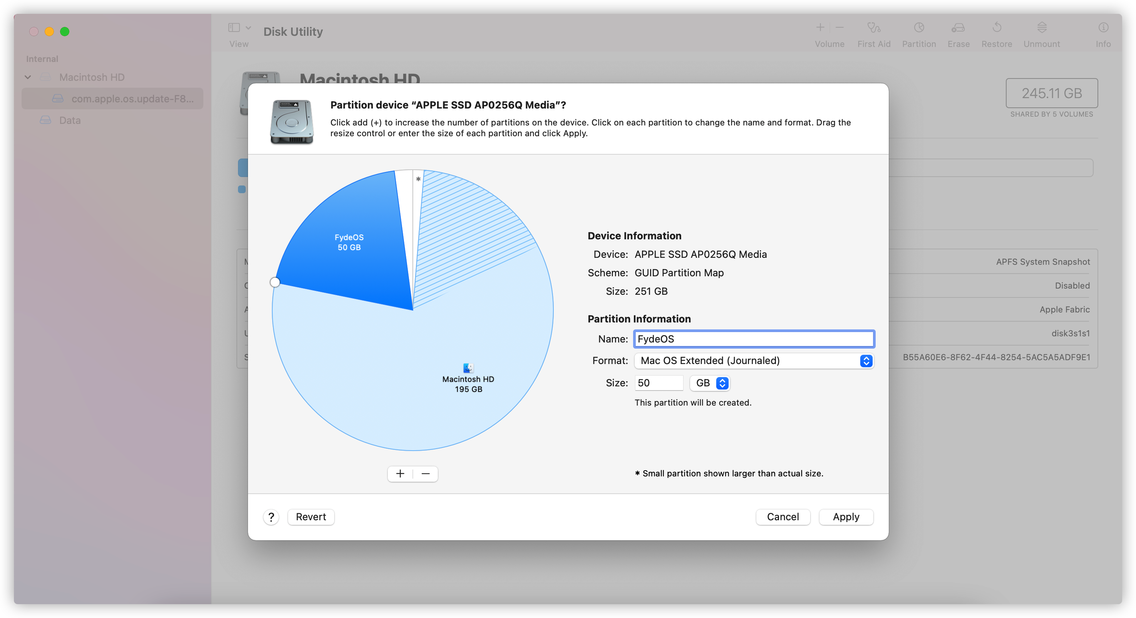Click the disk3s1s1 device value
This screenshot has height=618, width=1136.
pyautogui.click(x=1070, y=333)
